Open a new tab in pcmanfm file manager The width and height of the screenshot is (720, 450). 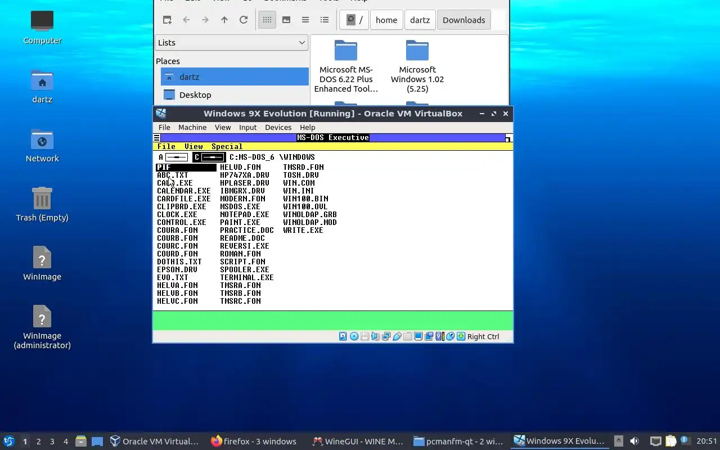[167, 20]
